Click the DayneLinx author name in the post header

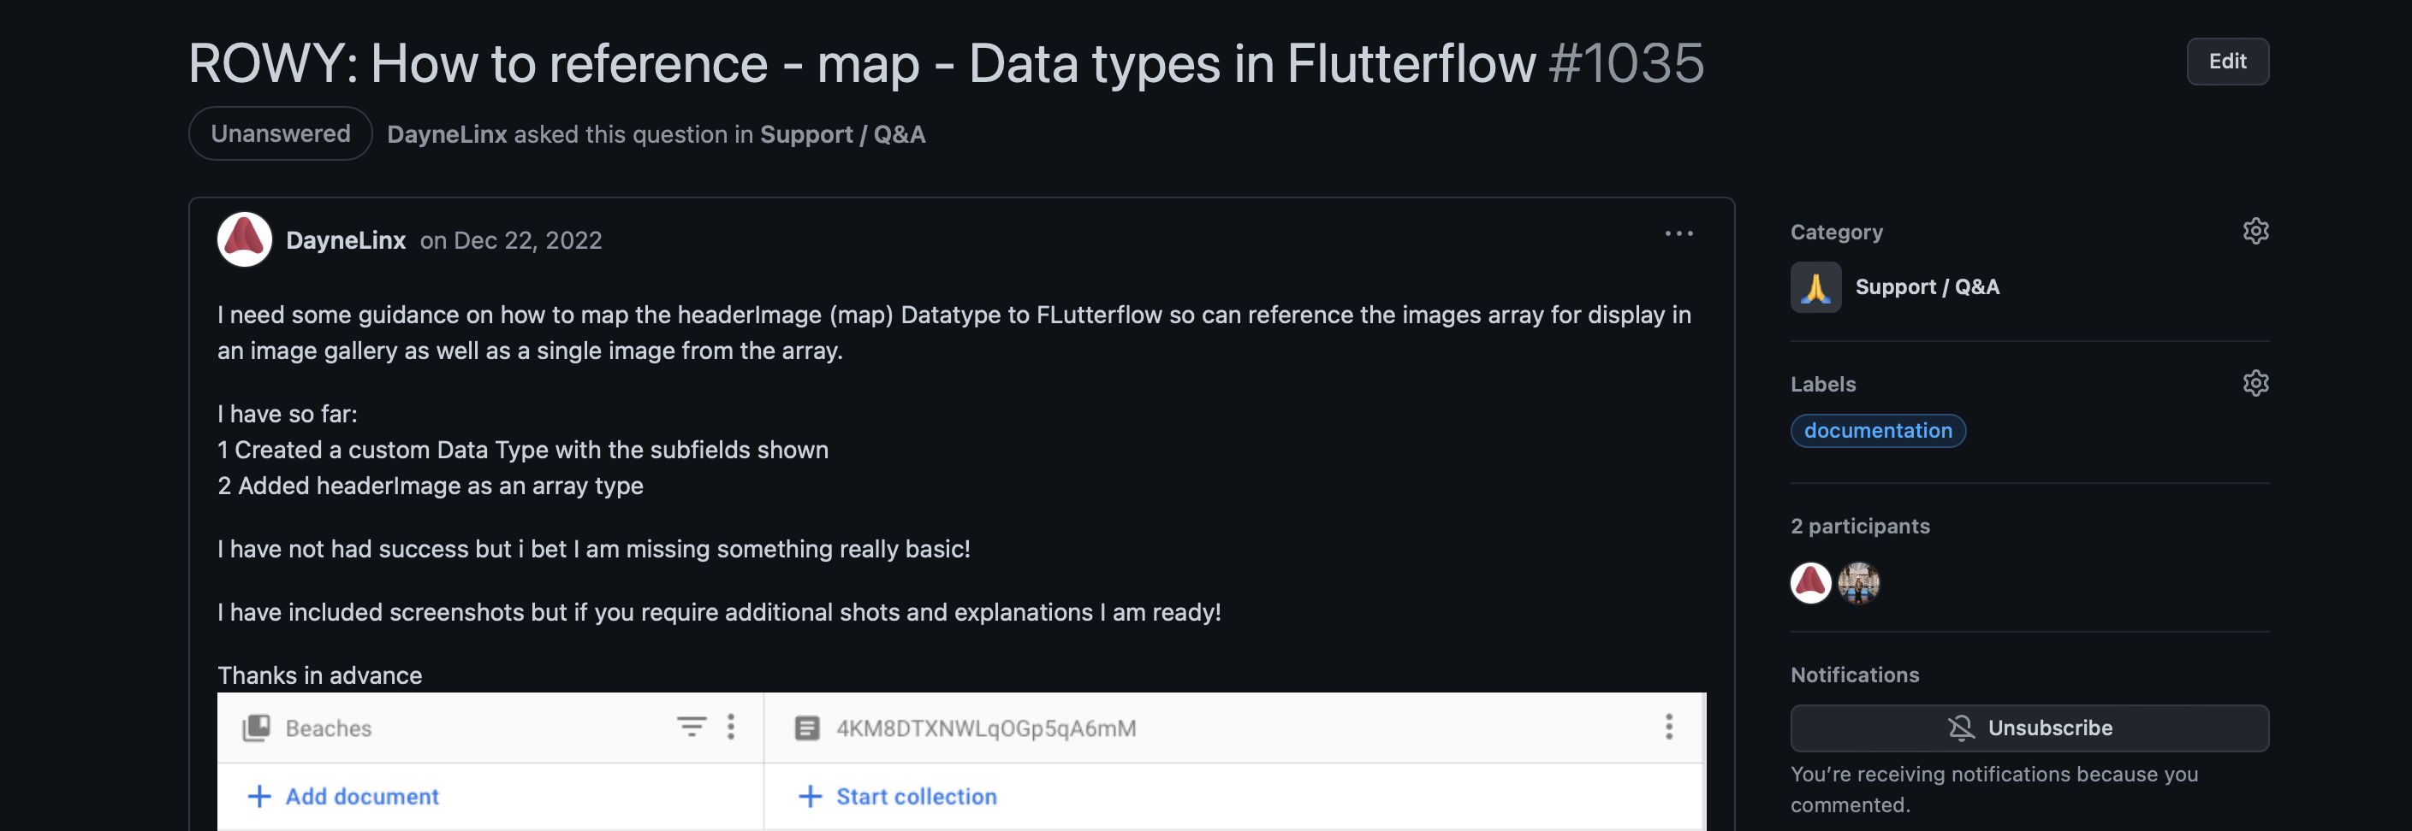coord(346,240)
